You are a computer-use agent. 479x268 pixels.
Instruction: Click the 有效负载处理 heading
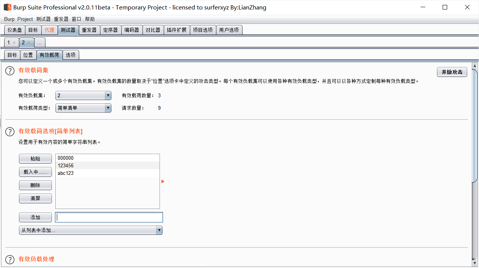click(36, 259)
